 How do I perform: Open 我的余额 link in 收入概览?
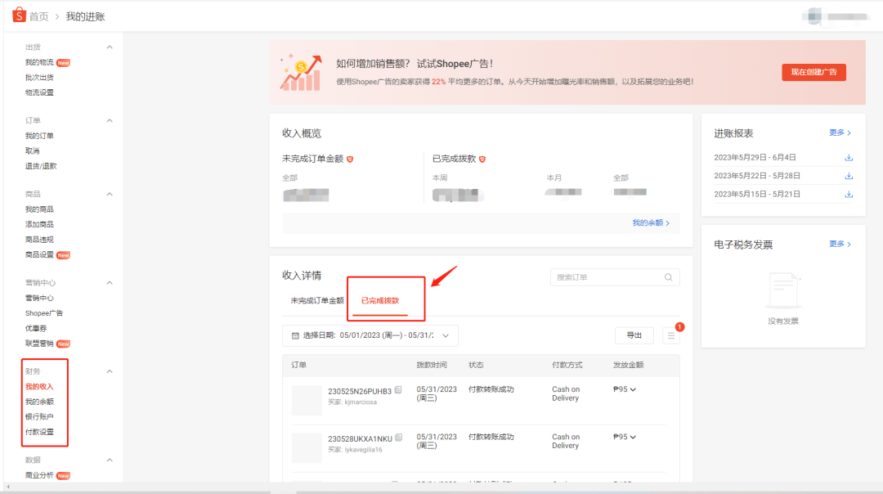650,222
